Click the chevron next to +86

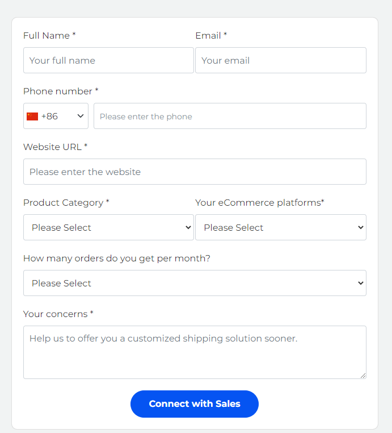coord(80,116)
